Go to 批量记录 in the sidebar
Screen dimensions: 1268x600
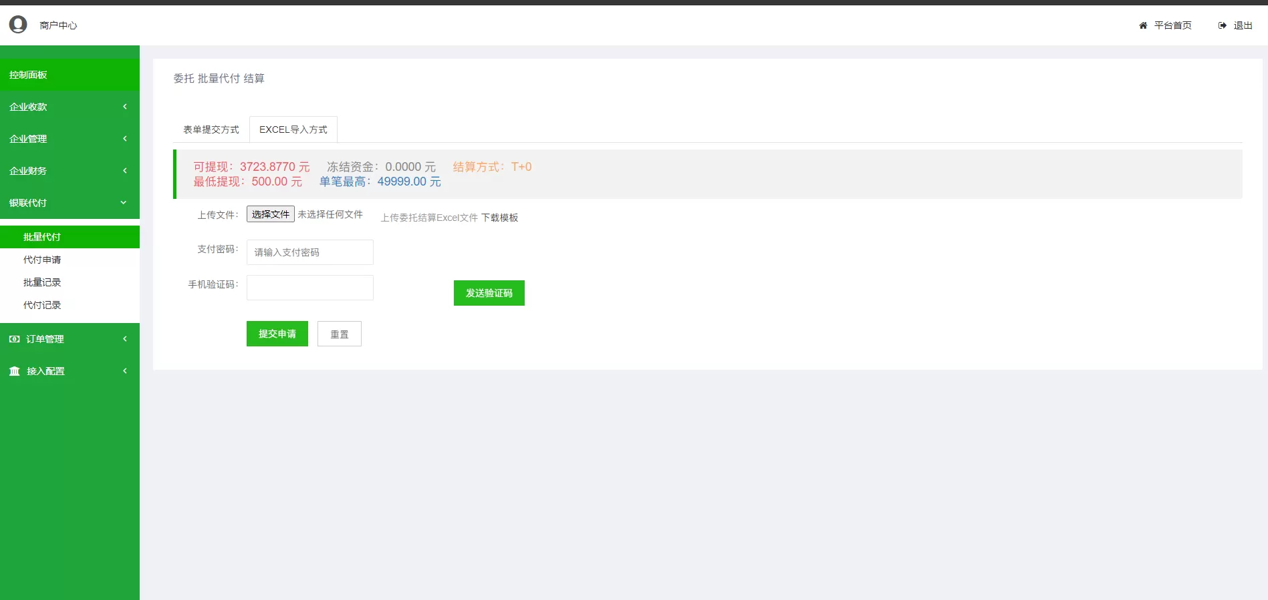click(x=42, y=282)
